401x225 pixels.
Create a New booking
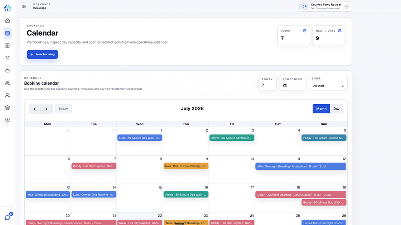[43, 54]
